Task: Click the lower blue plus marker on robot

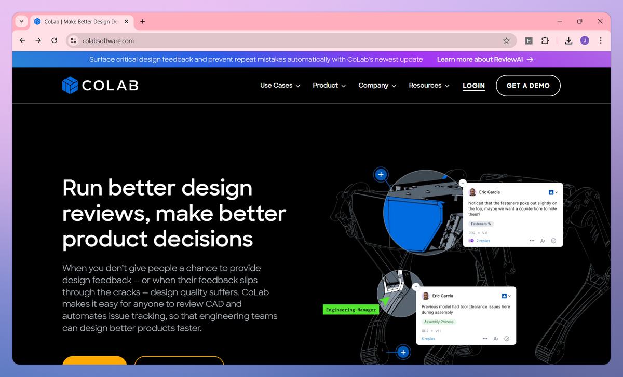Action: tap(403, 352)
